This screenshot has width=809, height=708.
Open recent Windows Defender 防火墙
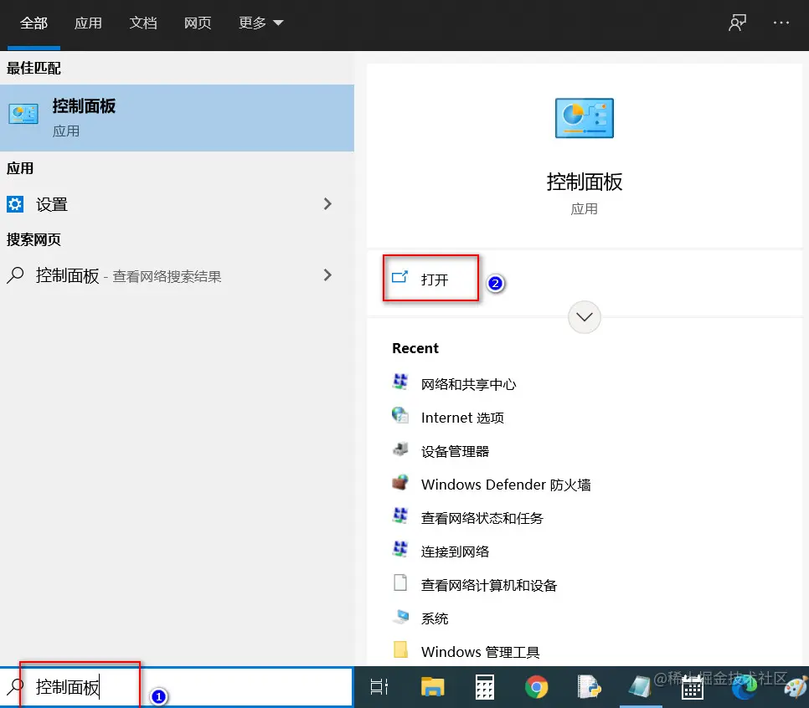pos(506,485)
